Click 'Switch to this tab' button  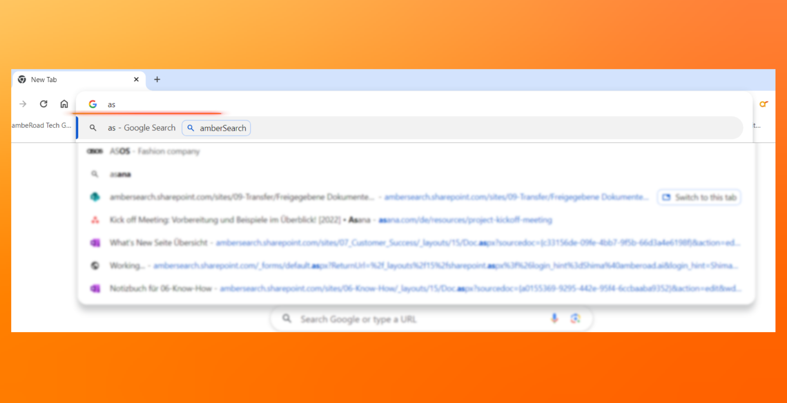point(699,197)
